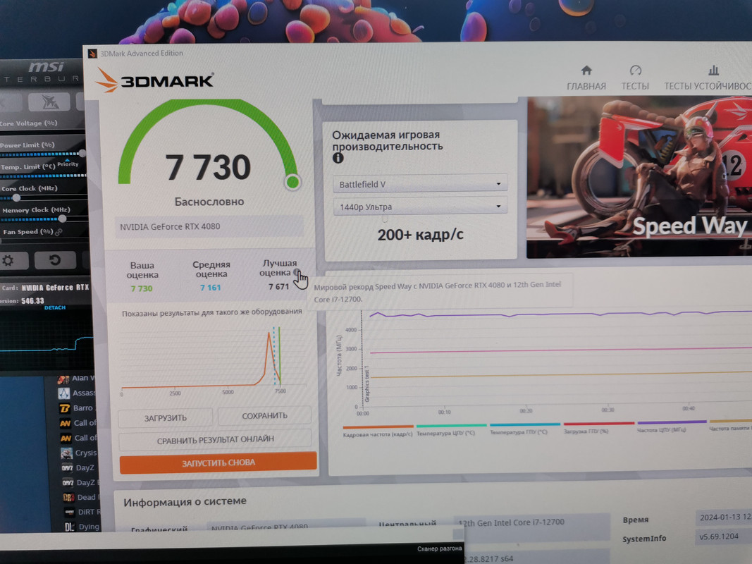Click the Средняя оценка value 7 161
752x564 pixels.
[x=211, y=288]
